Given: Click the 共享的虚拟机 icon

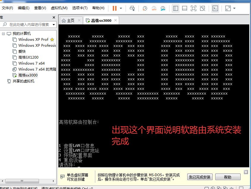Looking at the screenshot, I should pos(9,81).
